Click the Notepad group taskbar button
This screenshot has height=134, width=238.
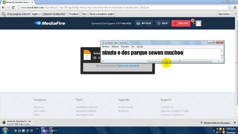[x=45, y=131]
